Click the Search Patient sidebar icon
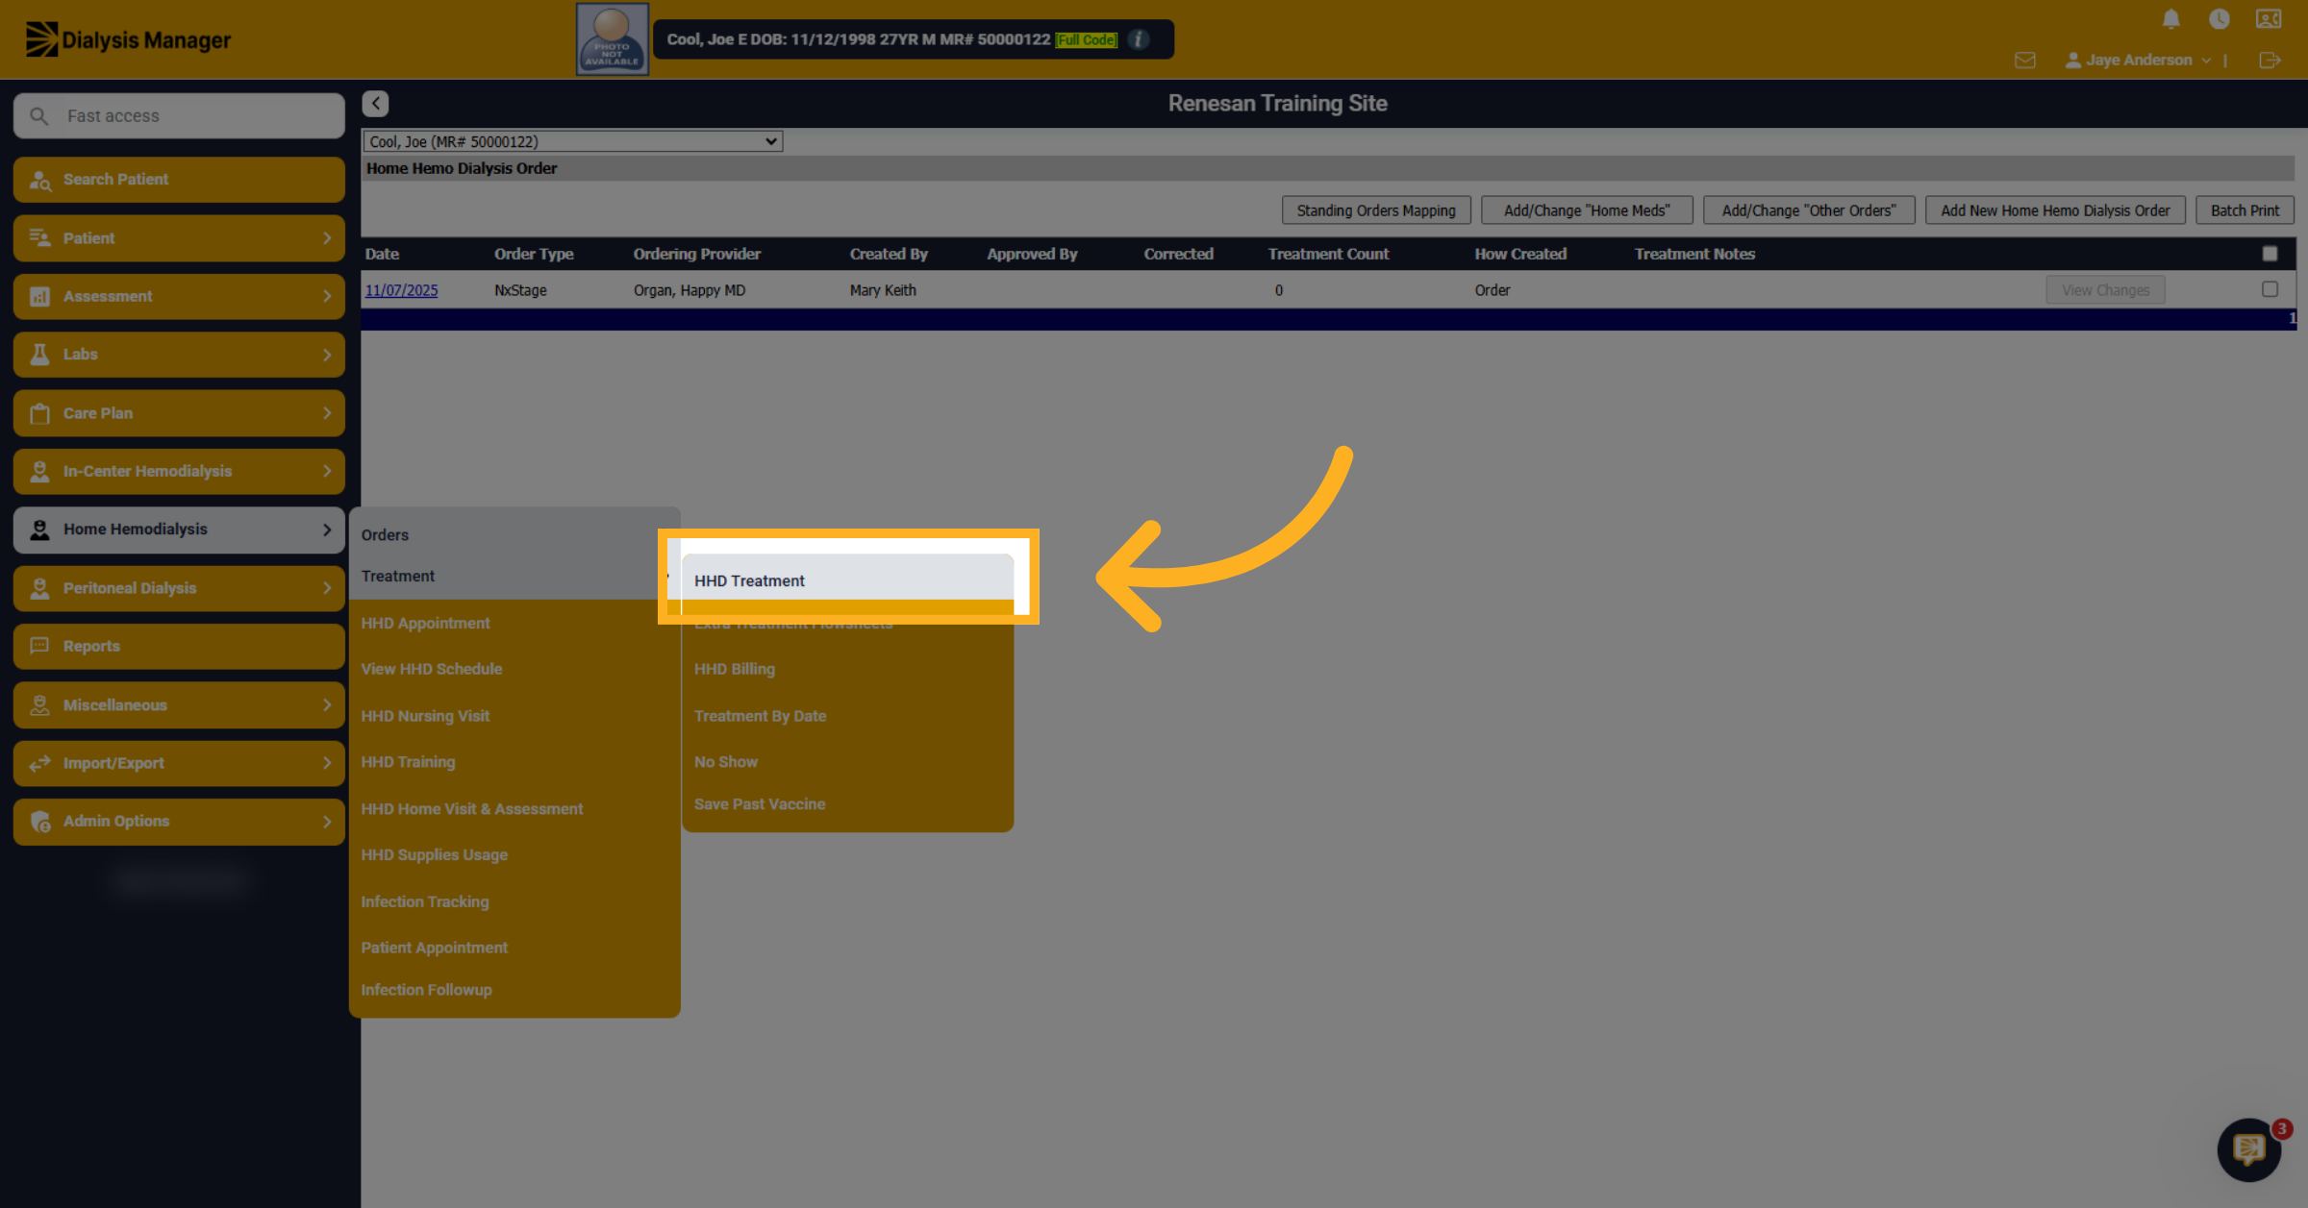This screenshot has height=1208, width=2308. pyautogui.click(x=39, y=180)
